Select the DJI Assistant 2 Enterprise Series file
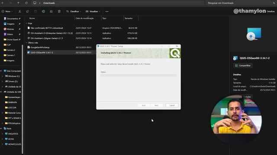Screen dimensions: 277x155 52,33
